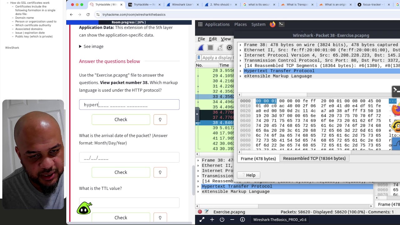Click the green TryHackMe mascot icon
Image resolution: width=400 pixels, height=225 pixels.
[84, 208]
